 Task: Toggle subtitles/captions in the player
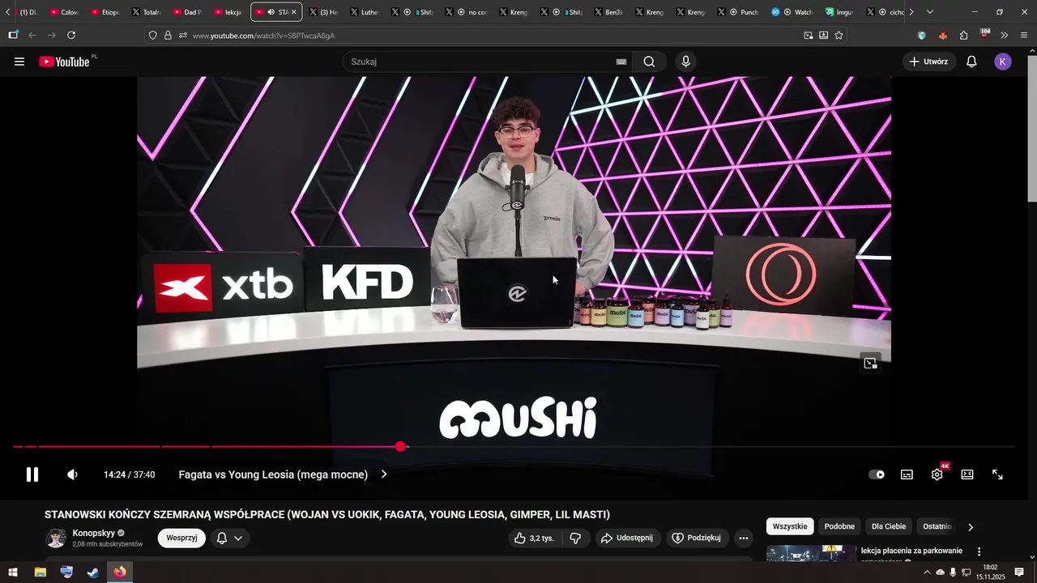(907, 474)
